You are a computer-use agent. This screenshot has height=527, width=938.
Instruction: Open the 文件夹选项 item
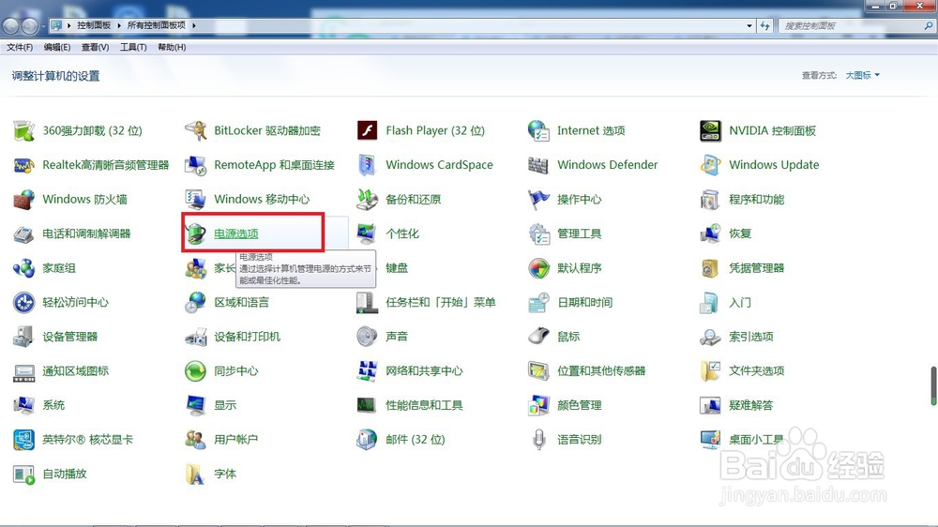coord(742,371)
